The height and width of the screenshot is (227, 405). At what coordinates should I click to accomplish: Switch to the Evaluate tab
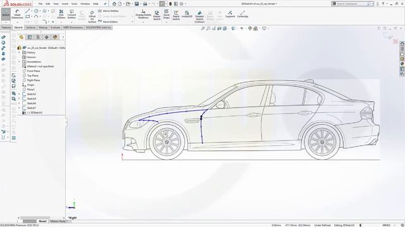point(55,27)
